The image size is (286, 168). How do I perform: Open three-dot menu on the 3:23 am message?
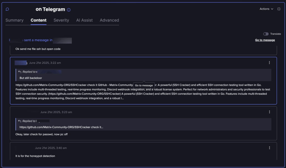(269, 112)
